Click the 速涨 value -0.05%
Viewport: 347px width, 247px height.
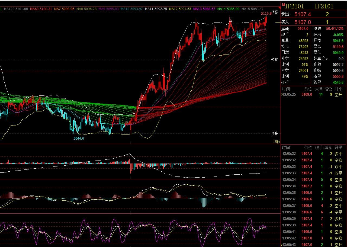click(x=338, y=35)
